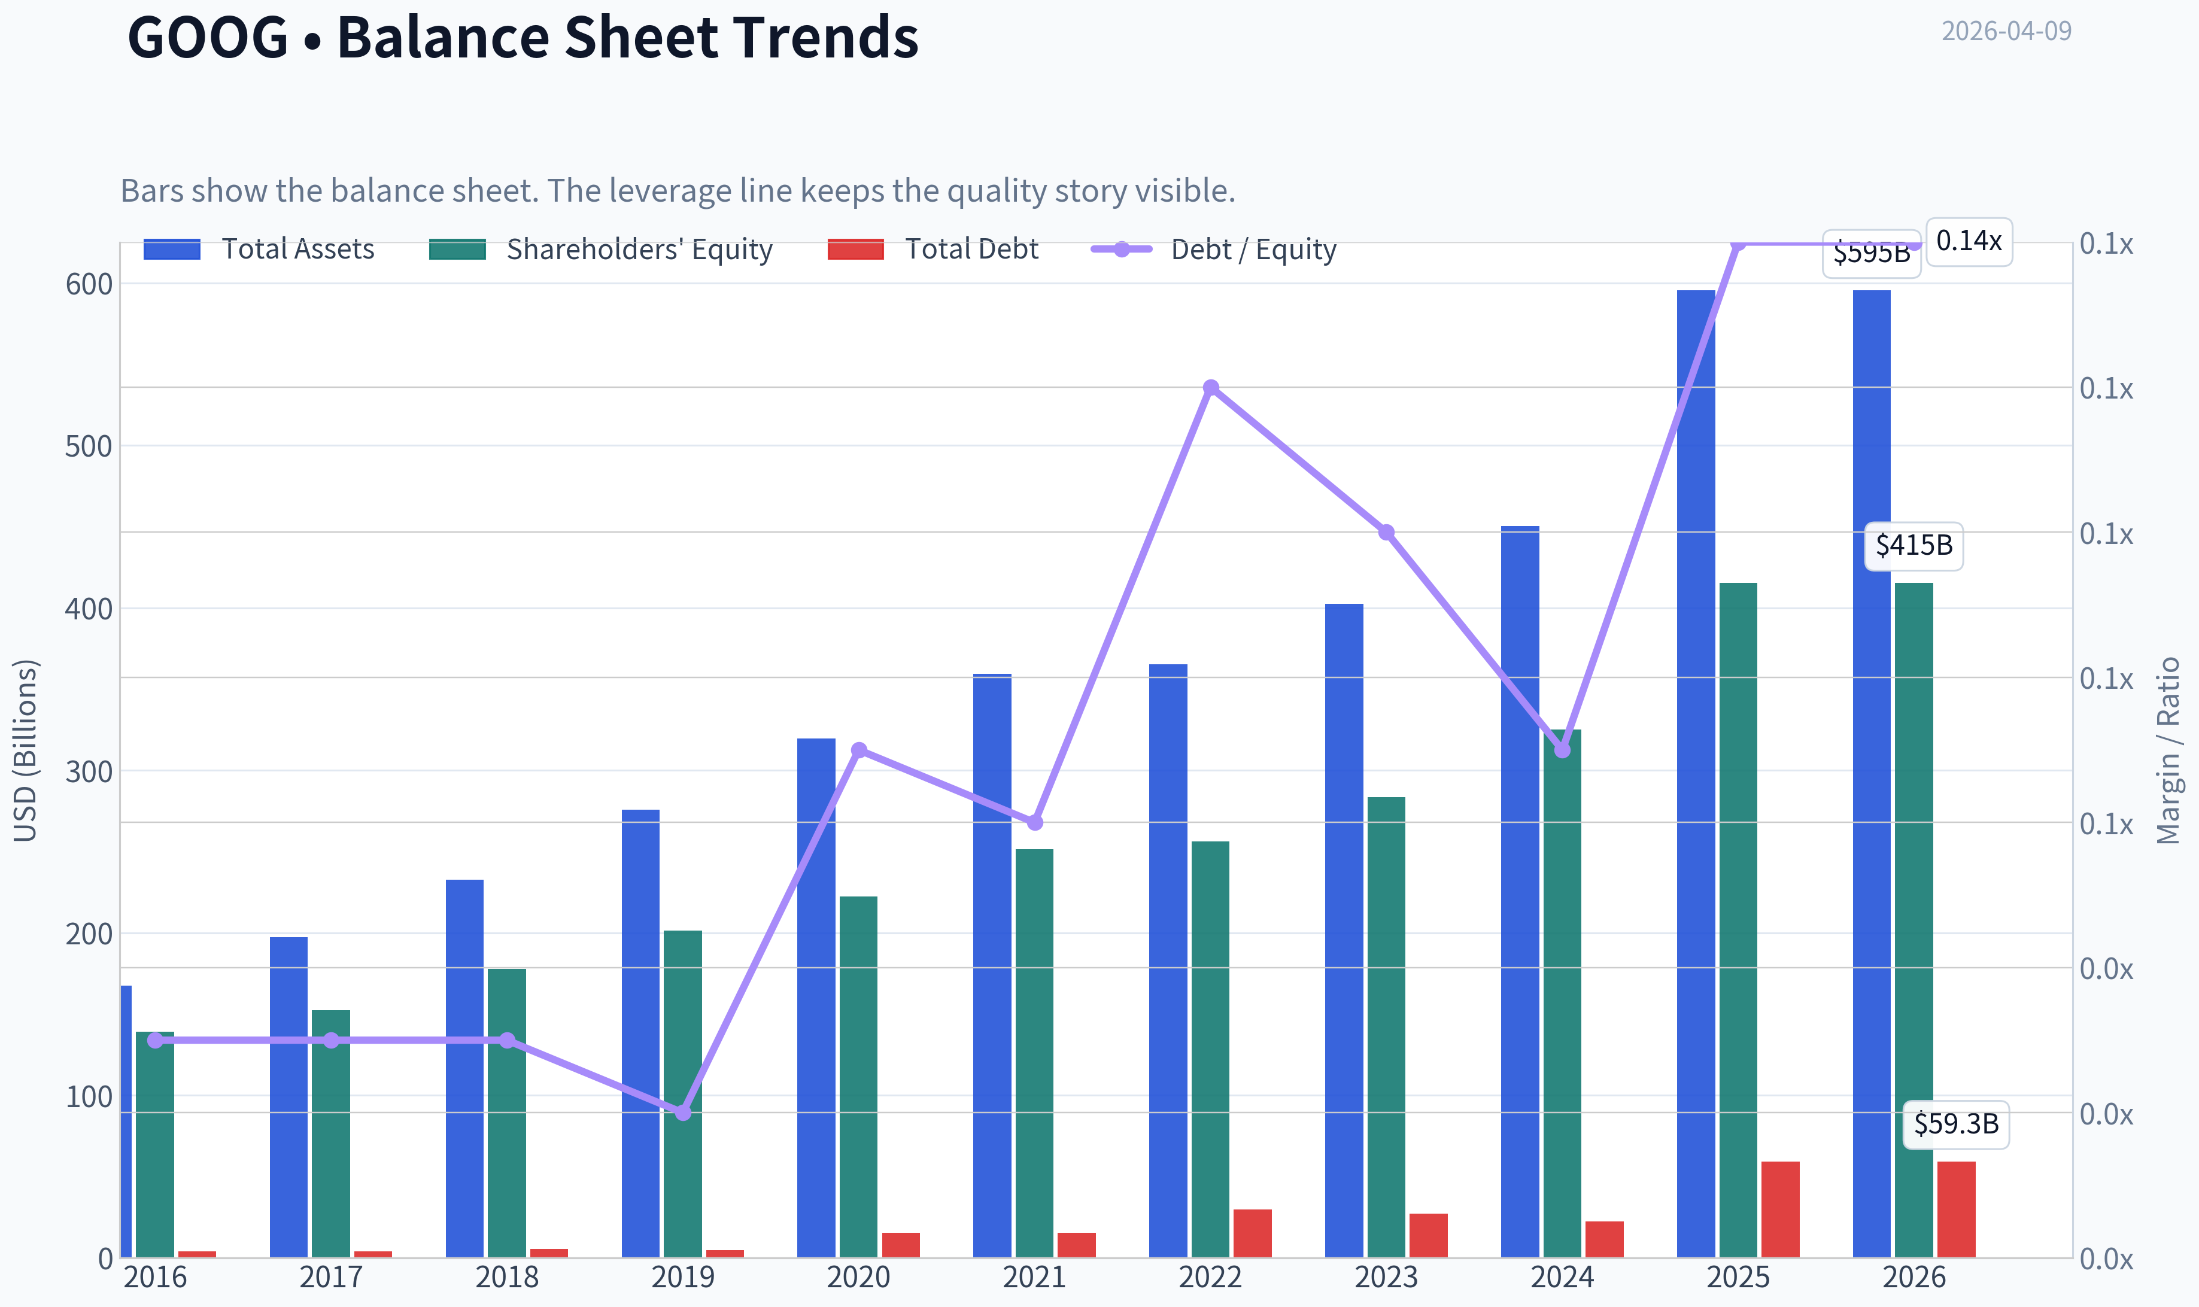This screenshot has width=2199, height=1307.
Task: Select the 2019 Shareholders' Equity green bar
Action: (682, 1094)
